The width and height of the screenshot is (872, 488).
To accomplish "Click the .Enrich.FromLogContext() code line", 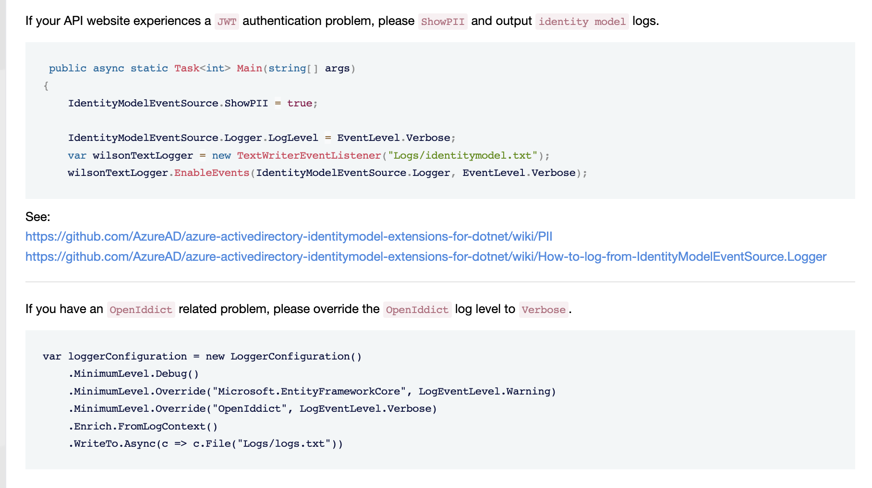I will click(x=143, y=427).
